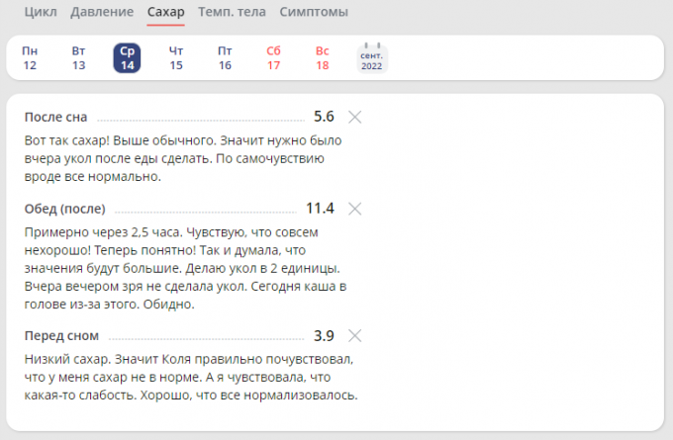Open the Давление tab
673x440 pixels.
pyautogui.click(x=103, y=12)
